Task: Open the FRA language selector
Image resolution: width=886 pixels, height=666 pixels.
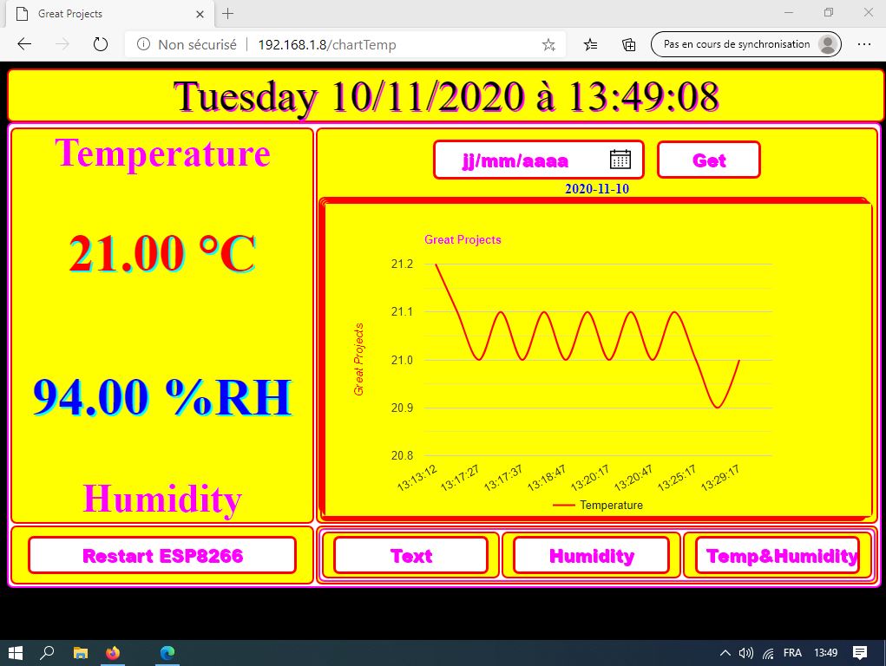Action: coord(791,653)
